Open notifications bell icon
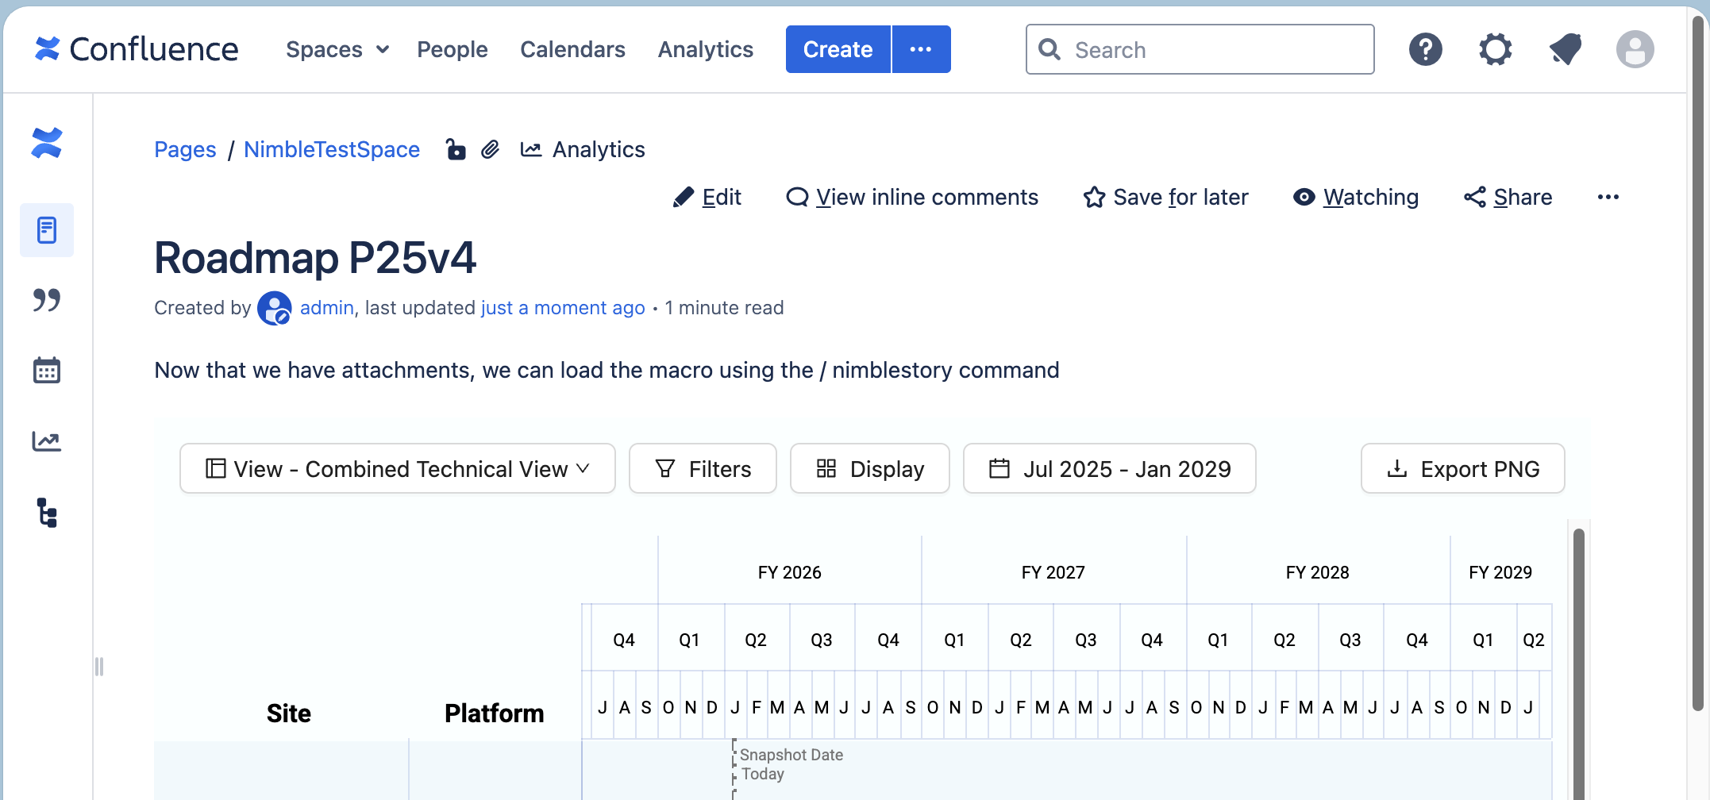1710x800 pixels. point(1564,49)
